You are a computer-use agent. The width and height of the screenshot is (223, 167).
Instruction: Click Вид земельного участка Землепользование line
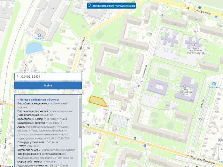(45, 111)
